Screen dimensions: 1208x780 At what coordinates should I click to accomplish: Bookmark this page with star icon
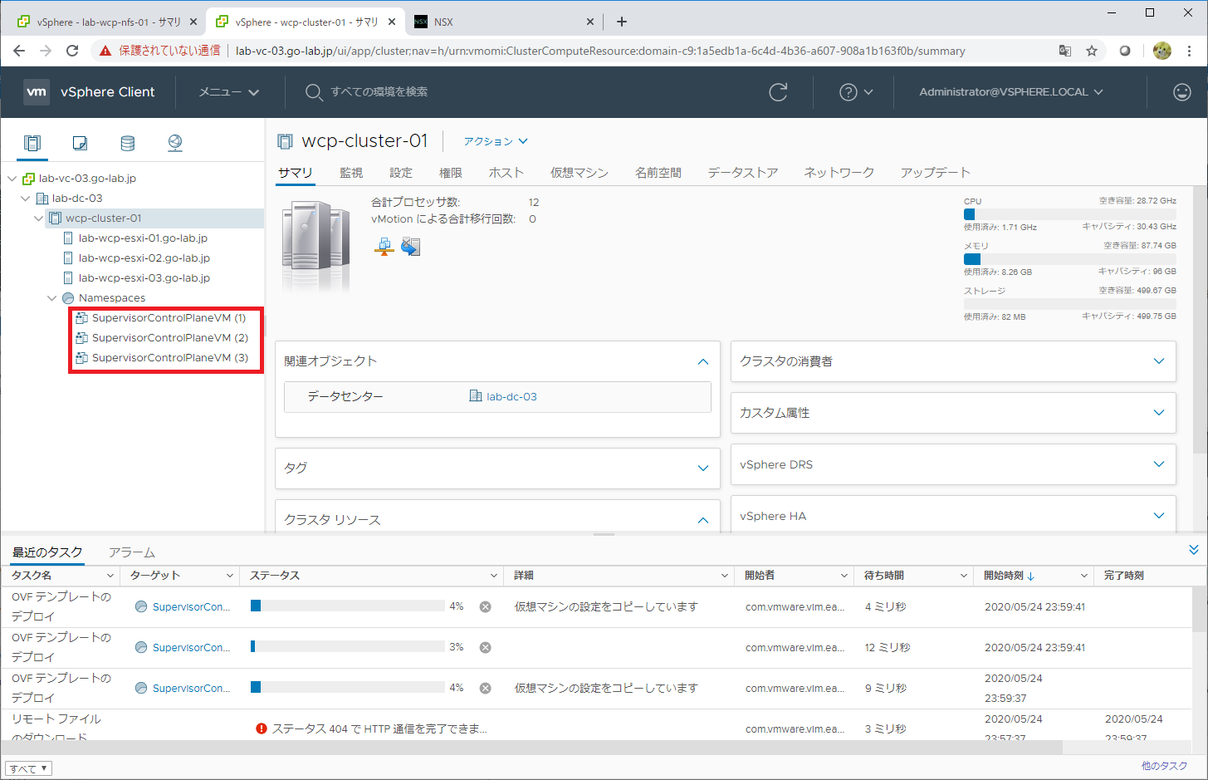point(1092,51)
